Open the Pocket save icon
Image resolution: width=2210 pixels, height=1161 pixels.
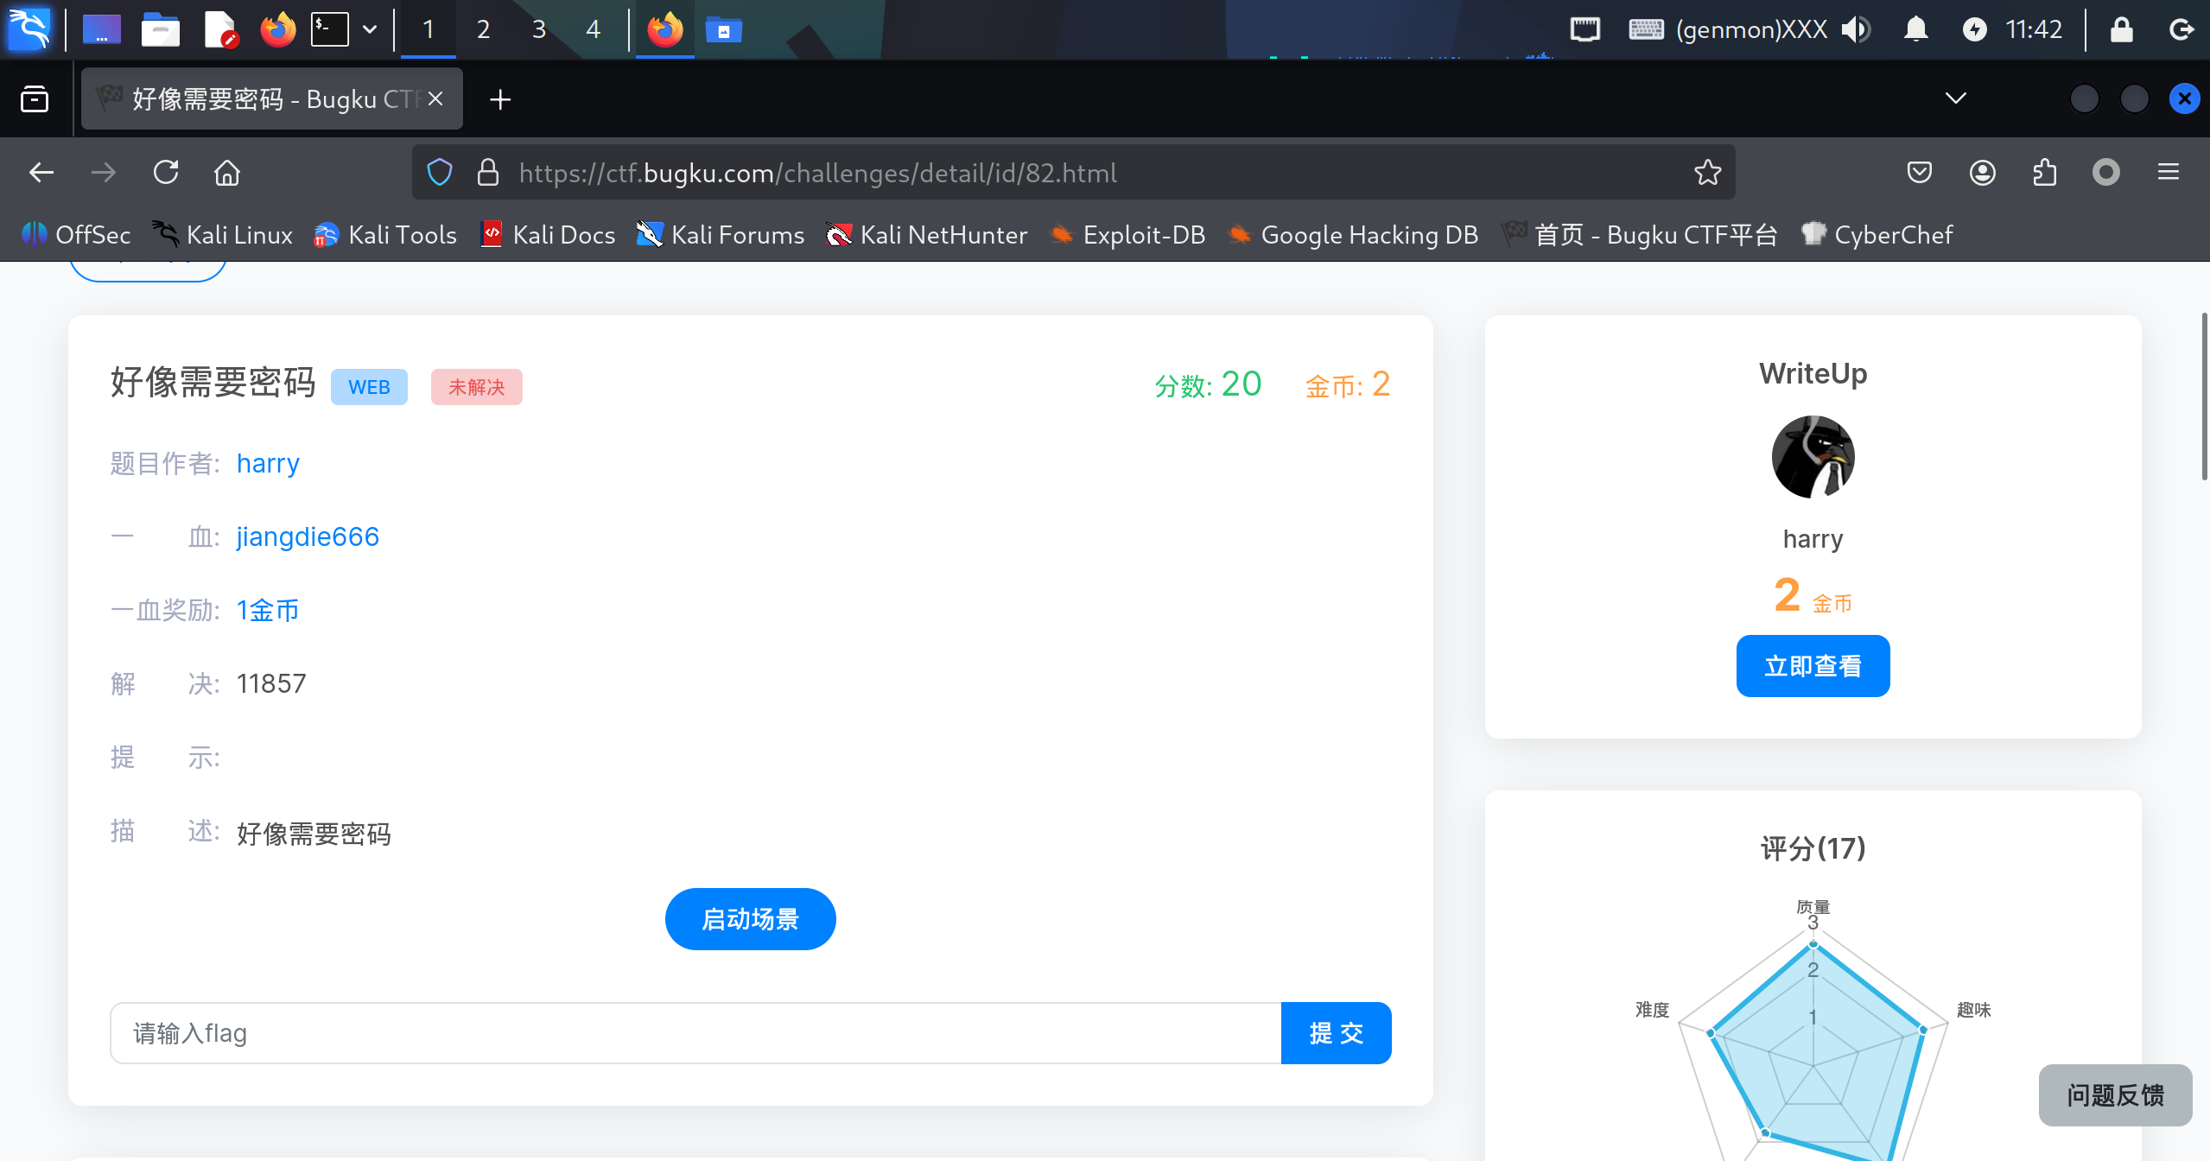click(x=1920, y=173)
